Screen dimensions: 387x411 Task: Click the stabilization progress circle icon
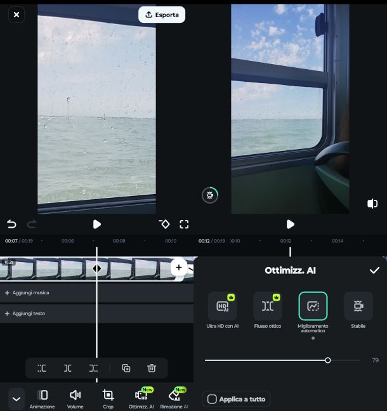(x=210, y=195)
